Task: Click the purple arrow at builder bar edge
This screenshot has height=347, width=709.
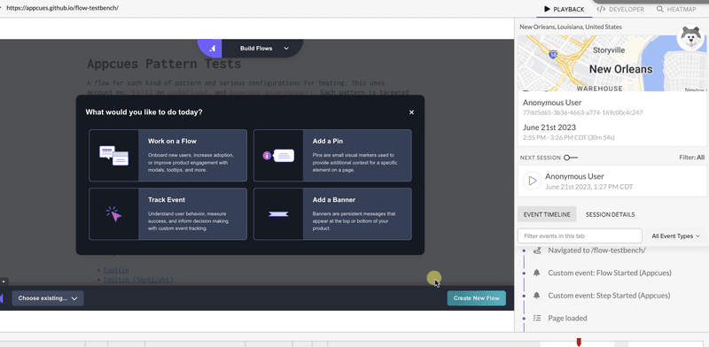Action: point(2,298)
